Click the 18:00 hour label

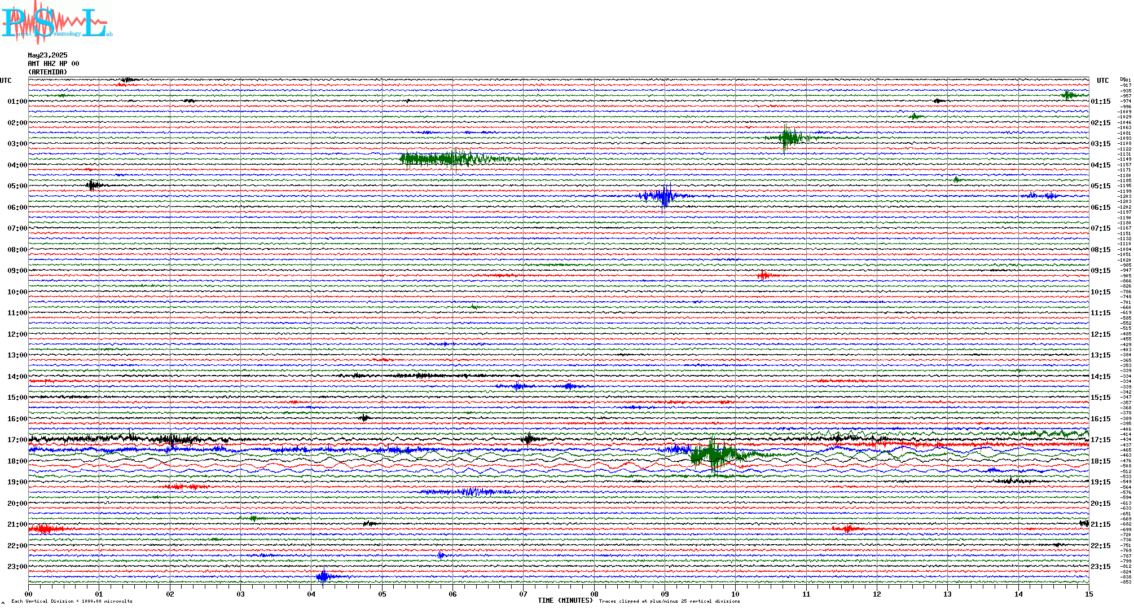pos(17,461)
